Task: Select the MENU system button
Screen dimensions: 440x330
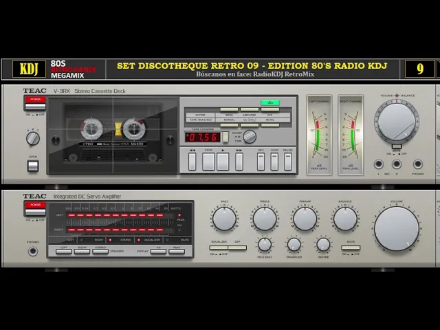Action: 229,109
